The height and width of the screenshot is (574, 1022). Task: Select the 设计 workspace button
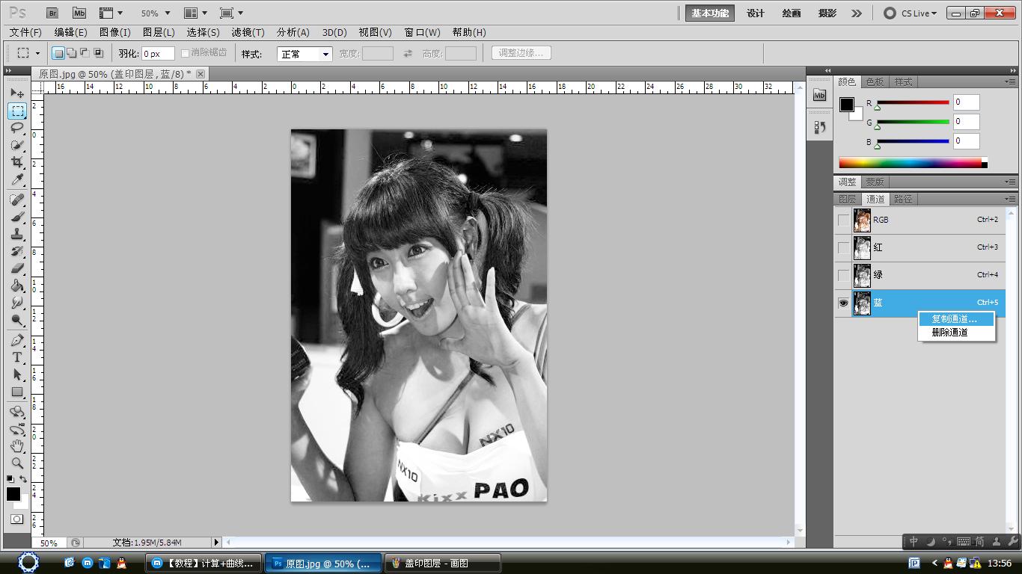[x=756, y=13]
